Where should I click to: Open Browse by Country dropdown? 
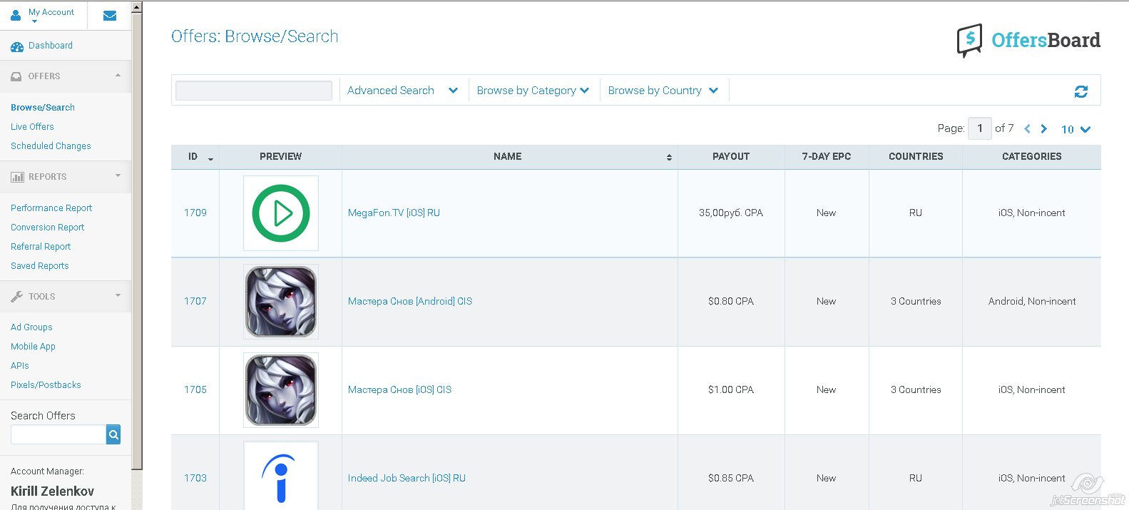tap(663, 91)
